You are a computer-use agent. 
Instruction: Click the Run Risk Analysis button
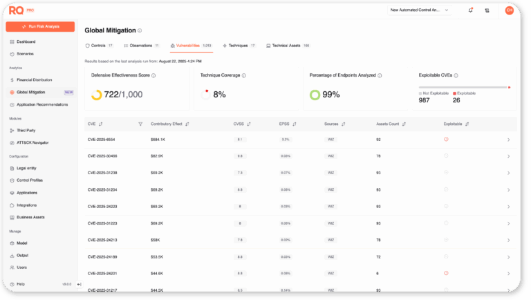tap(40, 26)
